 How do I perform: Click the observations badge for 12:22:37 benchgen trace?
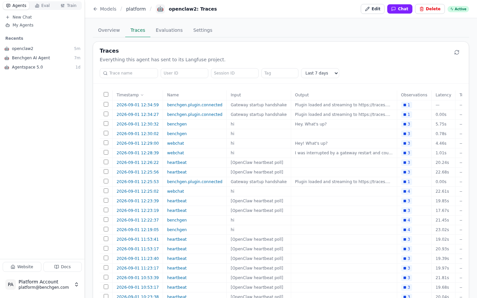click(x=406, y=220)
